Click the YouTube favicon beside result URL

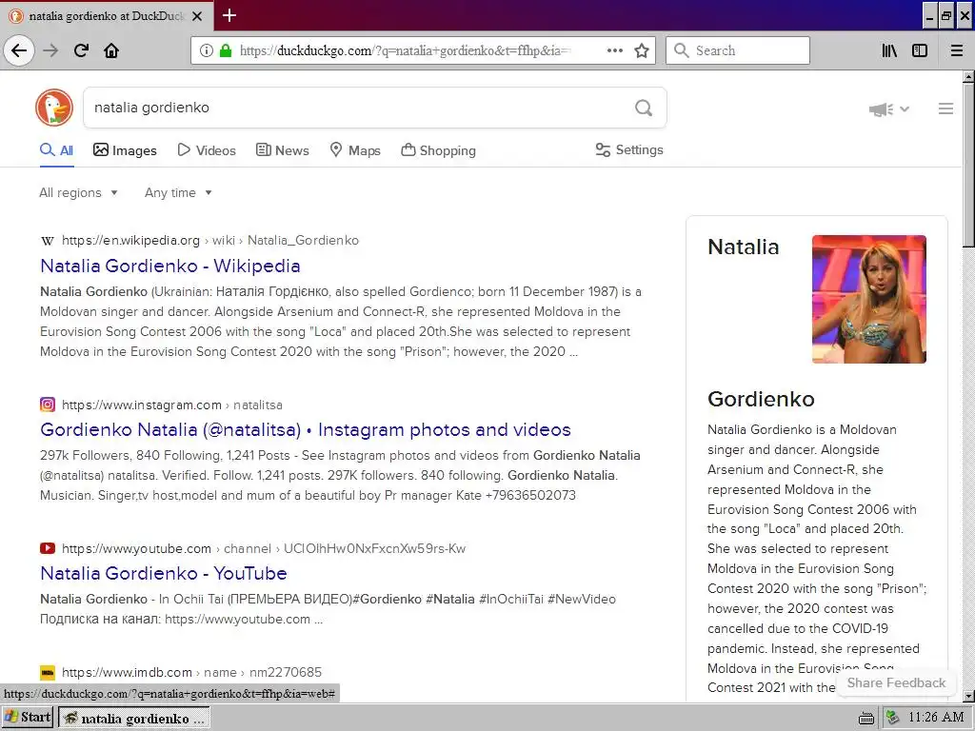48,548
